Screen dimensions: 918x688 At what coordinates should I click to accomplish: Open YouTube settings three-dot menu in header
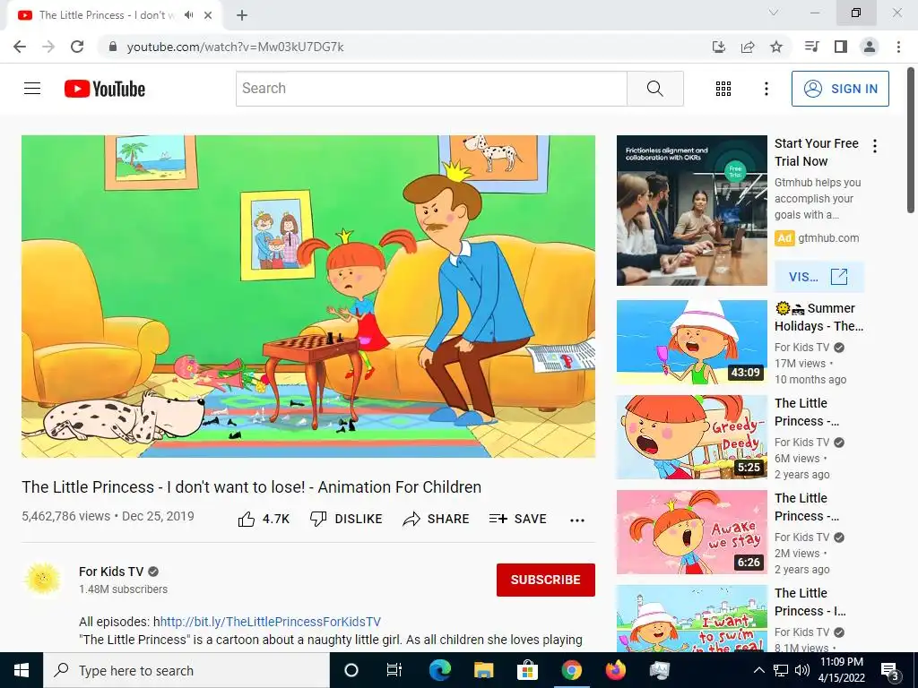point(766,89)
